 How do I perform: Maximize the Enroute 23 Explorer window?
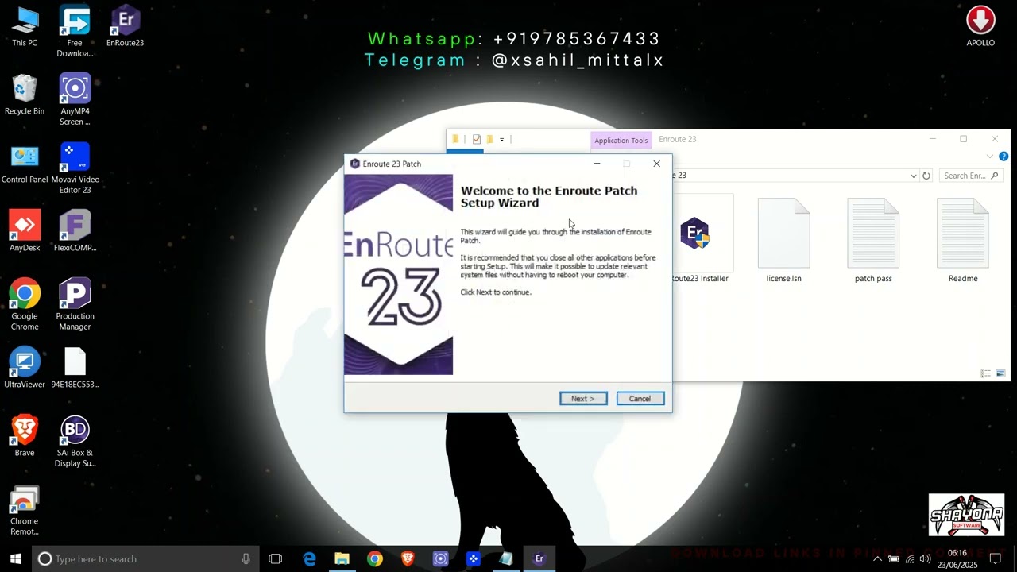(963, 139)
